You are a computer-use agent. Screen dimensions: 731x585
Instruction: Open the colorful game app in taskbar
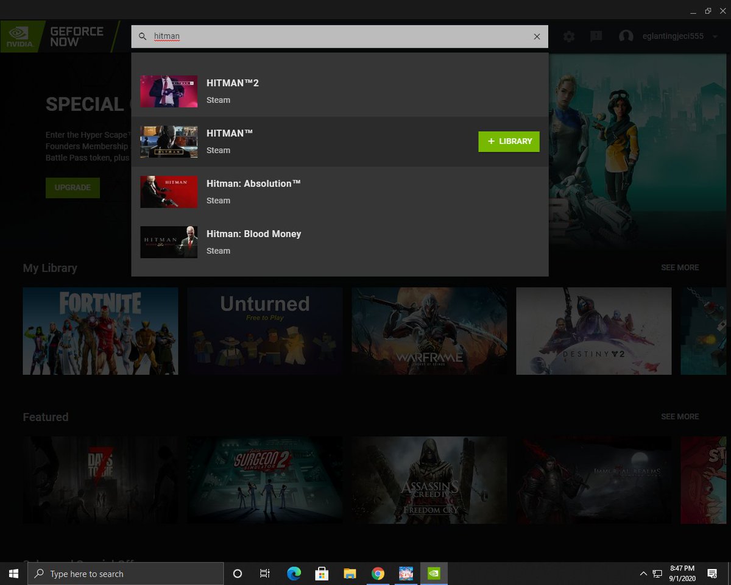(406, 573)
